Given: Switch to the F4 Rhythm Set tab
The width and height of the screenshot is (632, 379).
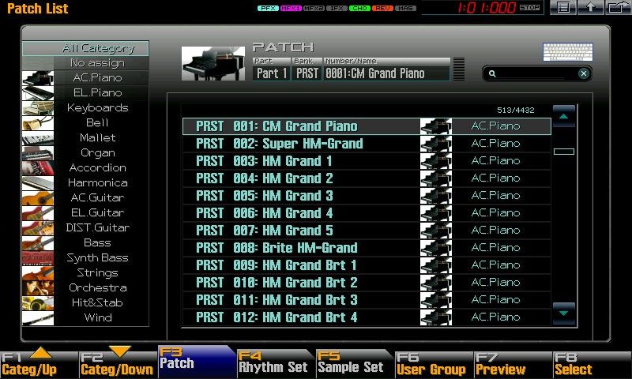Looking at the screenshot, I should point(276,362).
